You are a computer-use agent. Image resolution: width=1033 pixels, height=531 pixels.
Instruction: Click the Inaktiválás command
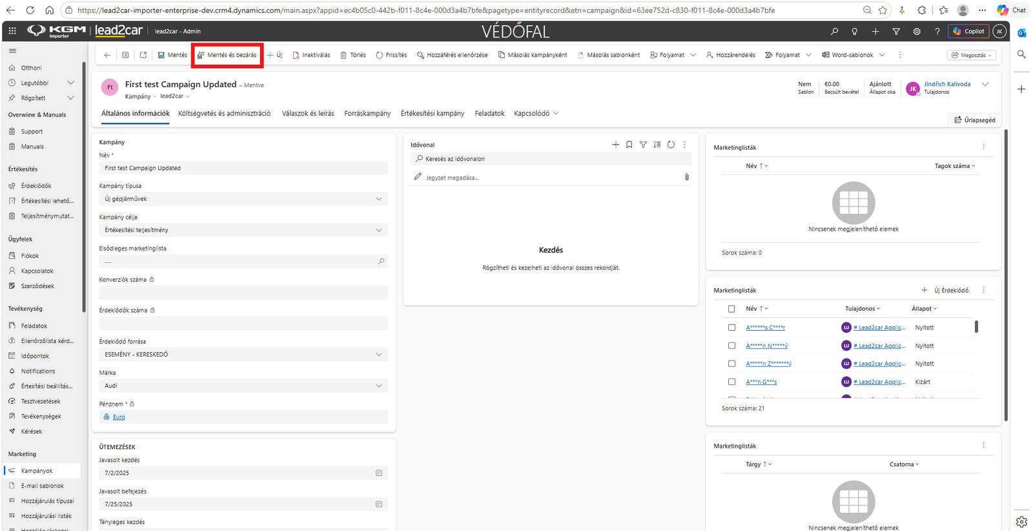point(311,55)
